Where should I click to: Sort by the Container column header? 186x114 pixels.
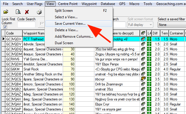coord(177,33)
